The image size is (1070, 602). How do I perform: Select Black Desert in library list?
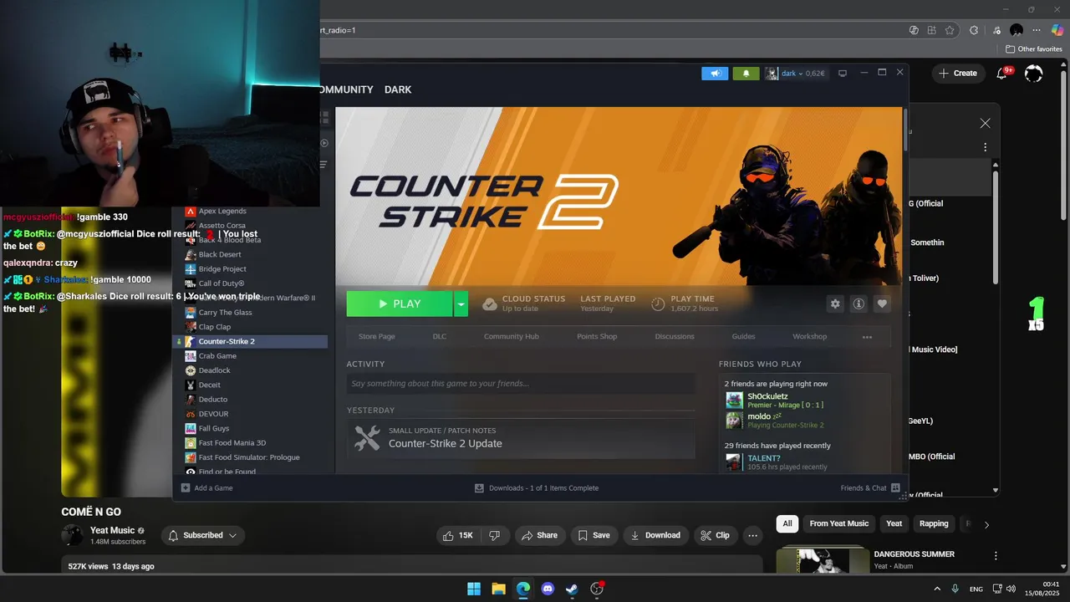[220, 254]
